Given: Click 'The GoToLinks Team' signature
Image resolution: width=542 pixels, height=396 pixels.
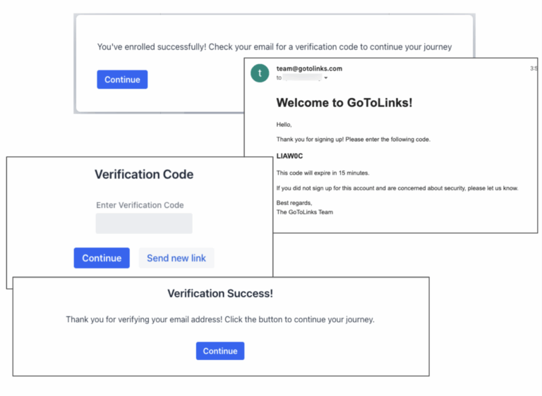Looking at the screenshot, I should [x=304, y=211].
